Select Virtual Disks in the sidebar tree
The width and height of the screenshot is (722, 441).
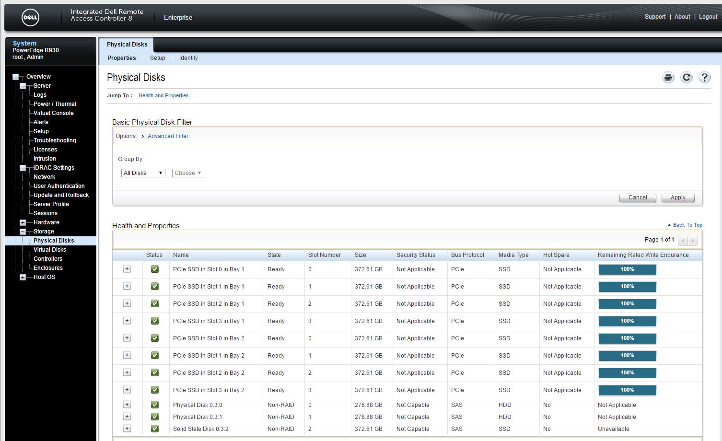pos(50,250)
